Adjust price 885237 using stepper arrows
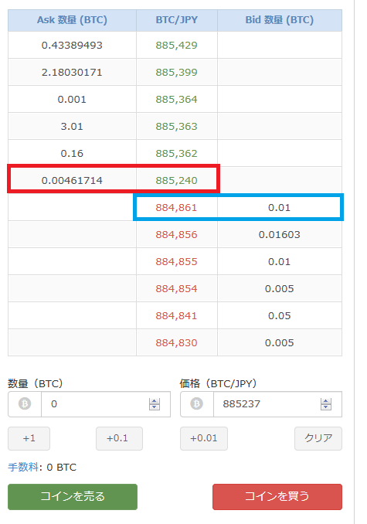 326,404
